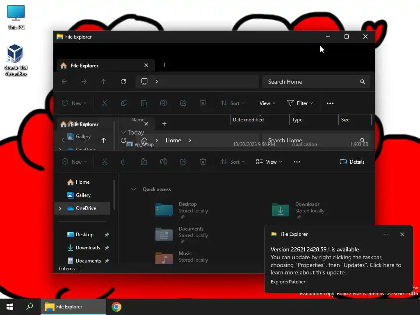Click the magnifier icon in the top Search Home box
420x315 pixels.
tap(363, 82)
